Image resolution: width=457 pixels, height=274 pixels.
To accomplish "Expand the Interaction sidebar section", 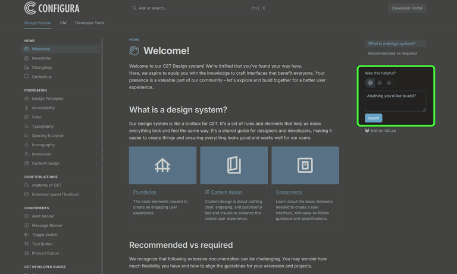I will click(96, 154).
